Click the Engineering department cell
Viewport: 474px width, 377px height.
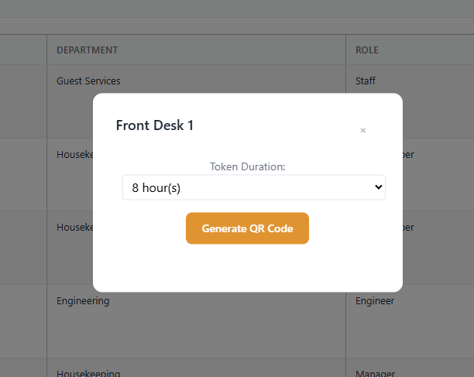pos(83,300)
